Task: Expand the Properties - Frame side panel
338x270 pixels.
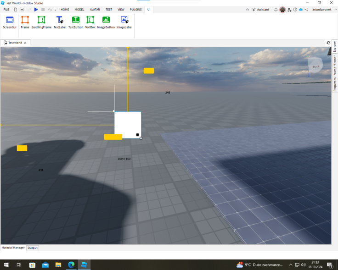Action: [x=335, y=73]
